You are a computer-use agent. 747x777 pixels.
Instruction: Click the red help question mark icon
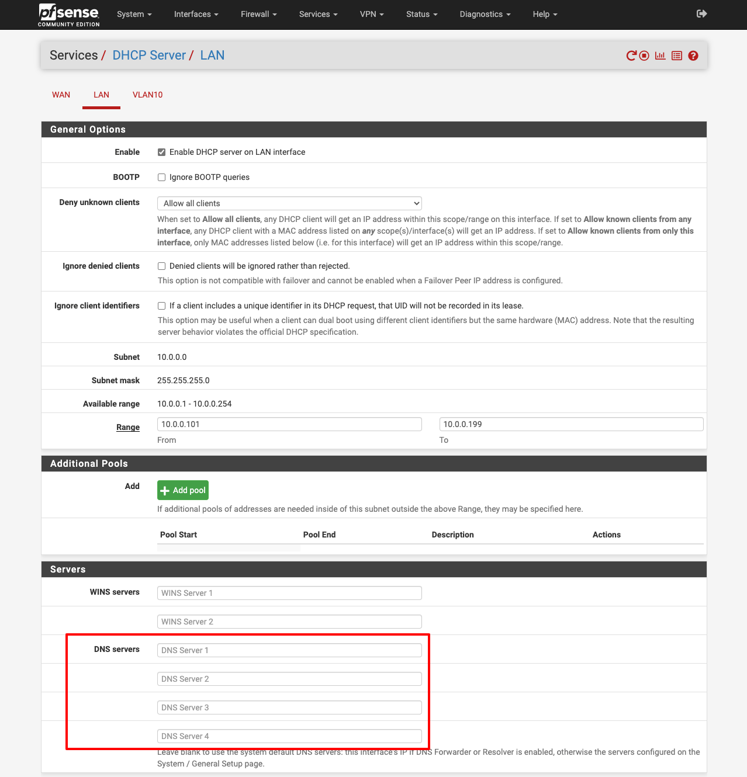click(x=693, y=56)
